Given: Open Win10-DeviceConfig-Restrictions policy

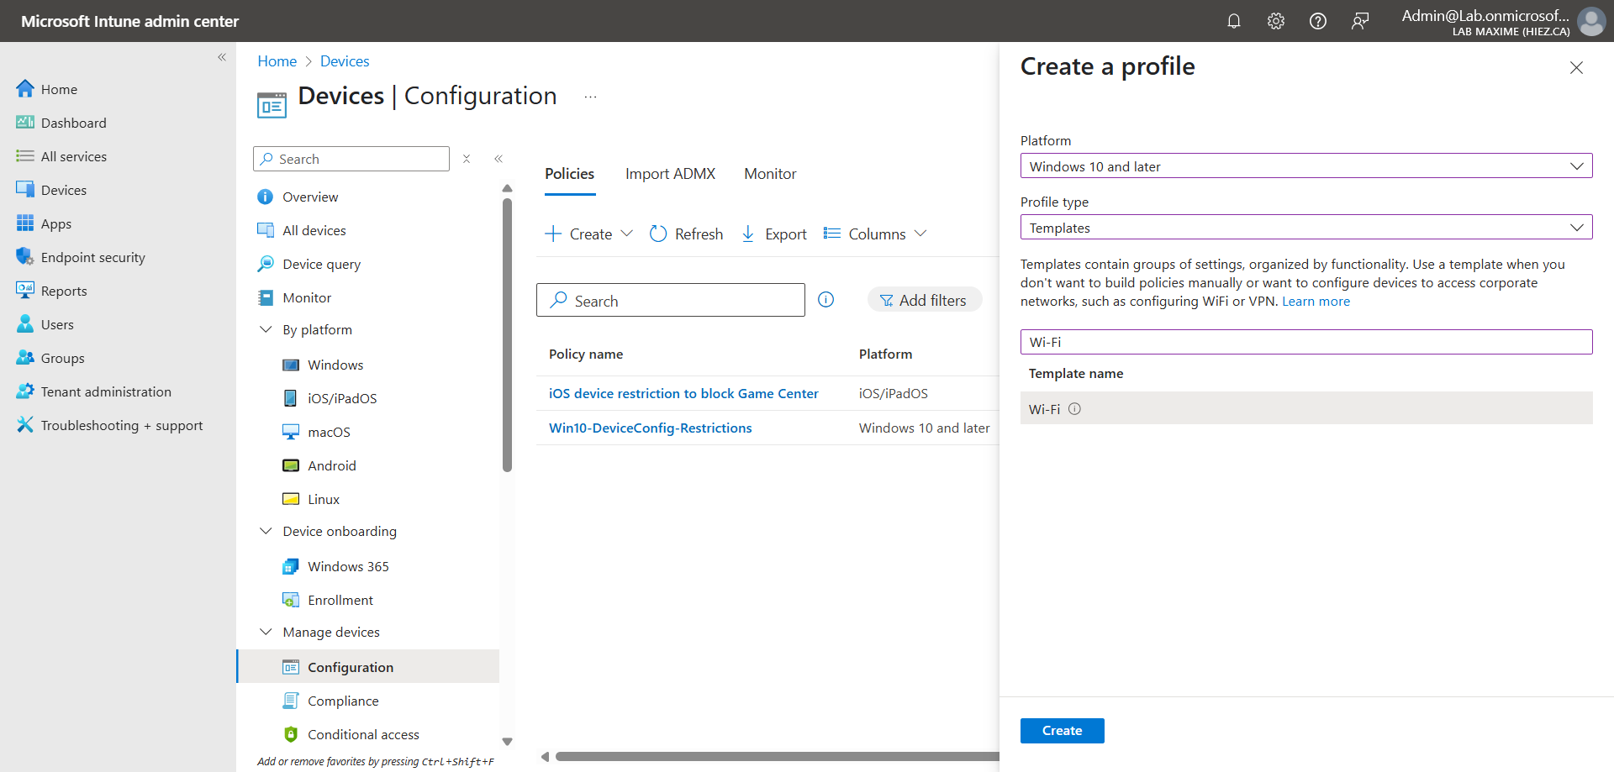Looking at the screenshot, I should click(650, 428).
